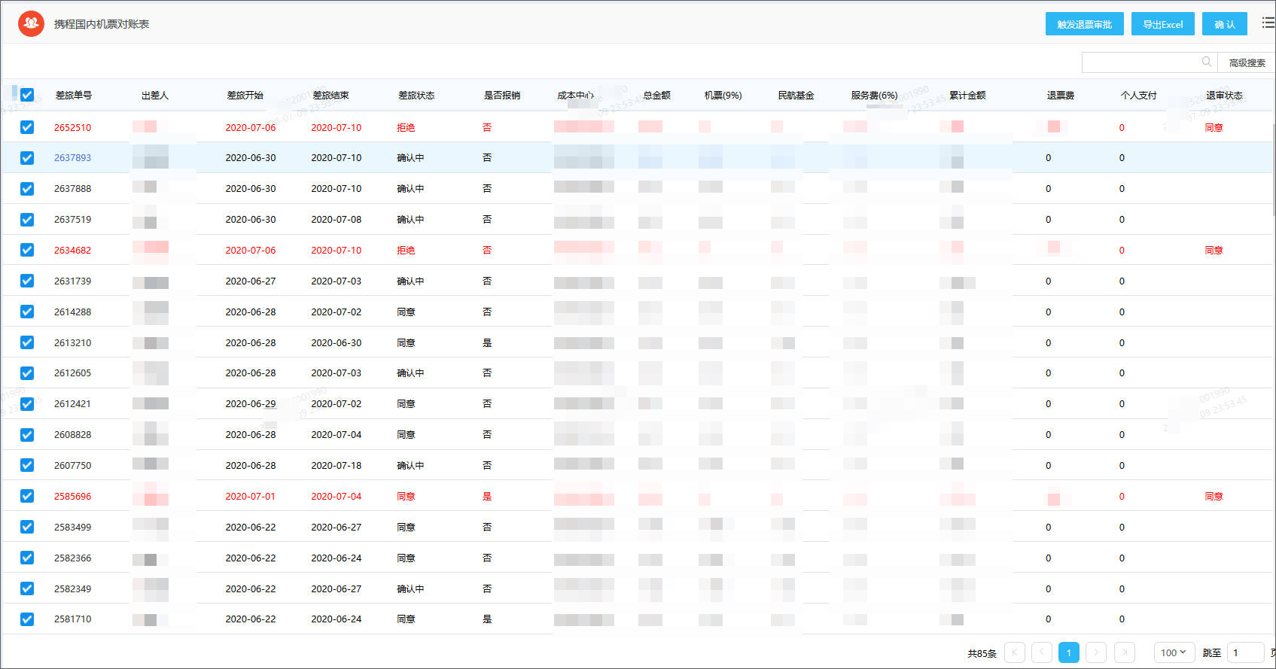Click the Ctrip logo icon in header

31,24
